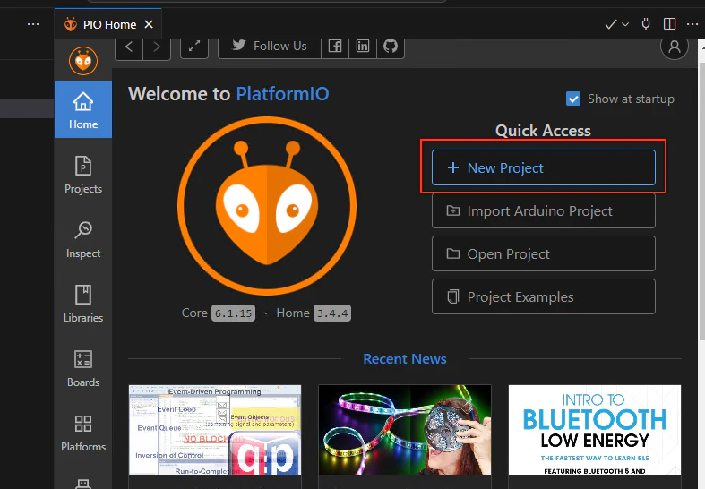This screenshot has height=489, width=705.
Task: Click the plug serial monitor icon
Action: [646, 24]
